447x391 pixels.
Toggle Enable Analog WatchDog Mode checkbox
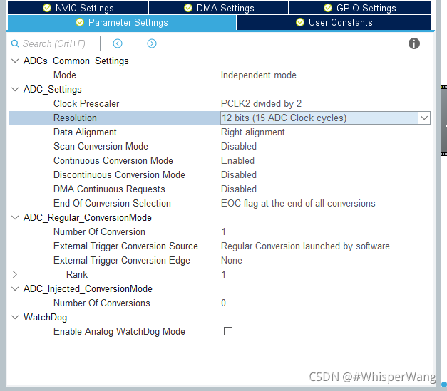228,331
